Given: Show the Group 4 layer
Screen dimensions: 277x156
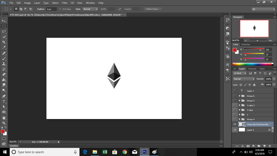Looking at the screenshot, I should click(235, 119).
